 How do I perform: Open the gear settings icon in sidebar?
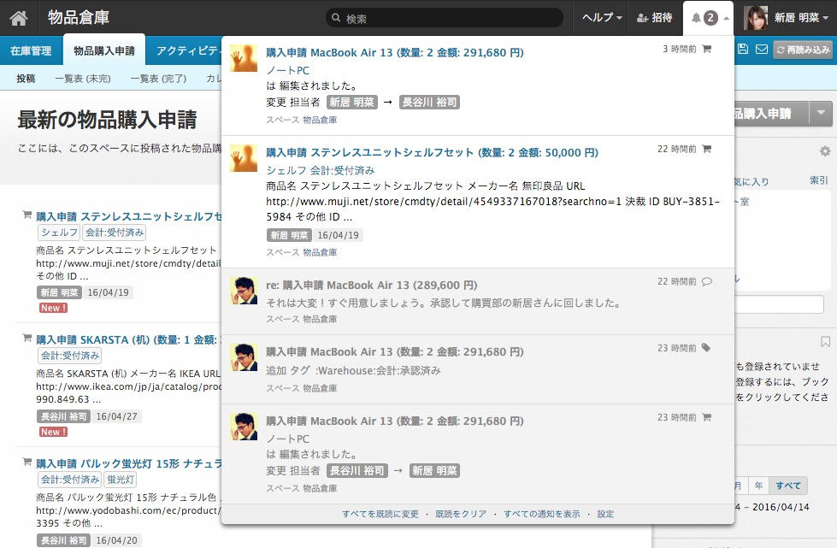coord(825,151)
